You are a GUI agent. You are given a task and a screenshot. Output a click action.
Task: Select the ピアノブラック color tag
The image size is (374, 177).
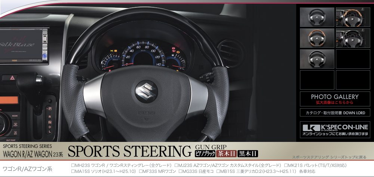coord(205,153)
